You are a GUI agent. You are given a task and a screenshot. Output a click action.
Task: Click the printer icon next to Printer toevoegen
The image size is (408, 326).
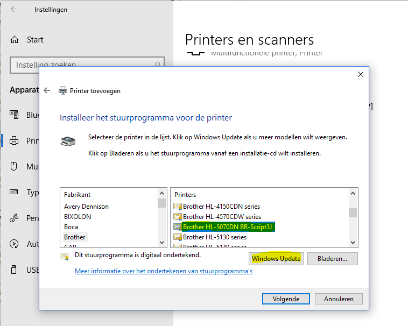pos(63,90)
